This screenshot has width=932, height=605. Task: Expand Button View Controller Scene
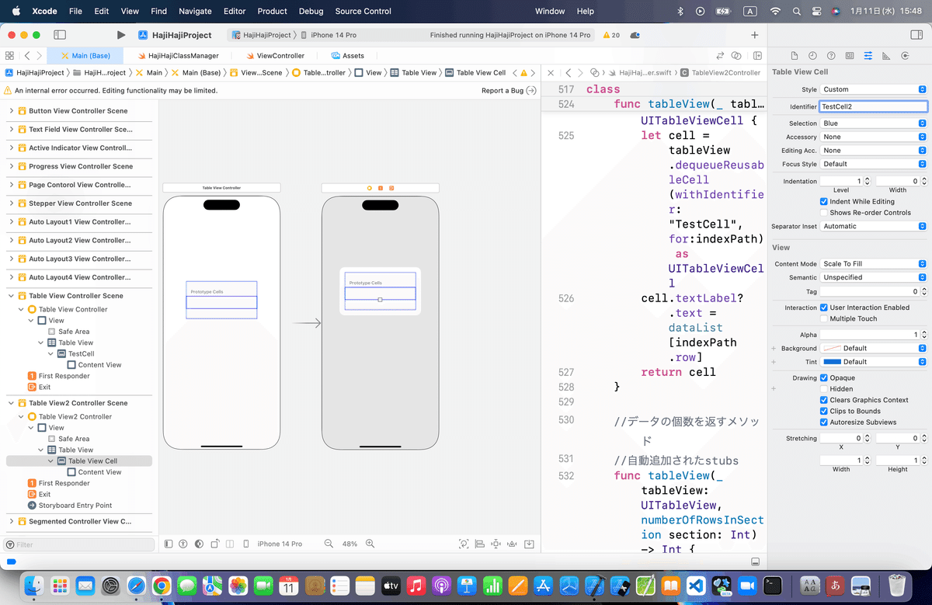click(x=12, y=111)
